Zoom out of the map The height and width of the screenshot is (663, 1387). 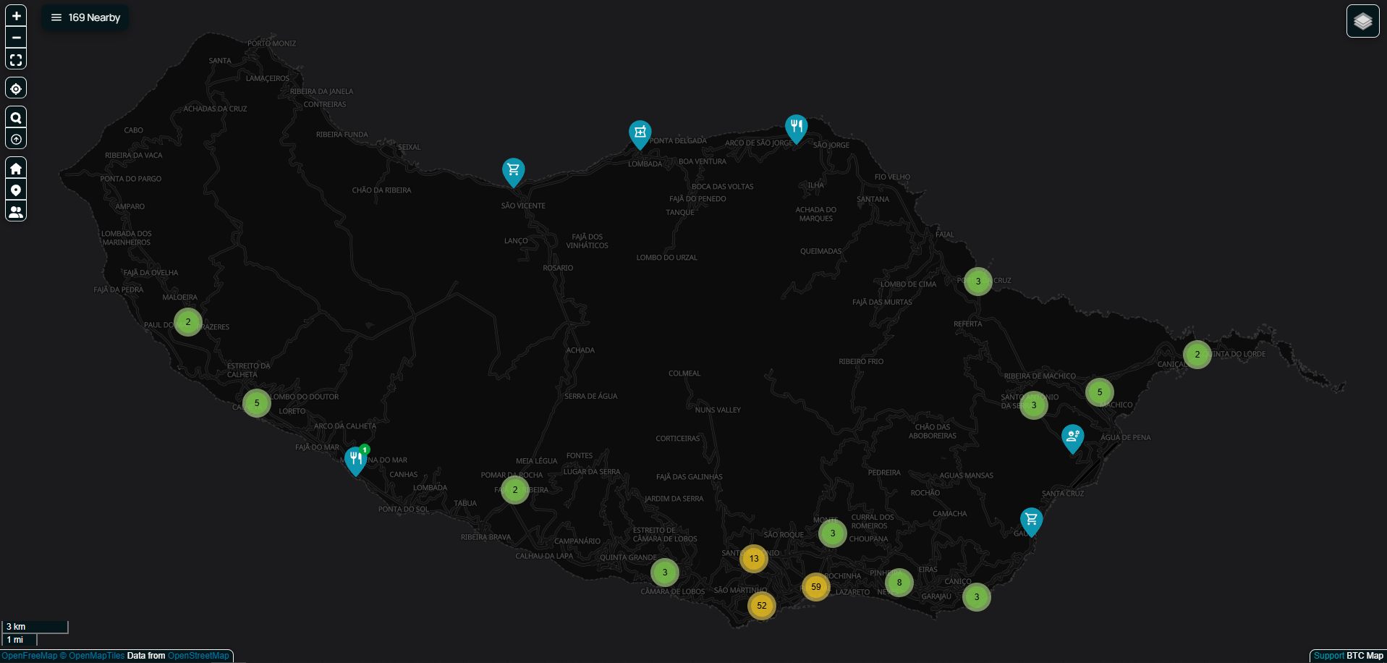pos(16,38)
